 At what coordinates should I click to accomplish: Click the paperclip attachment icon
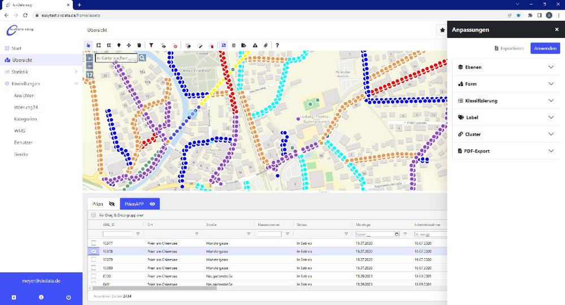266,45
